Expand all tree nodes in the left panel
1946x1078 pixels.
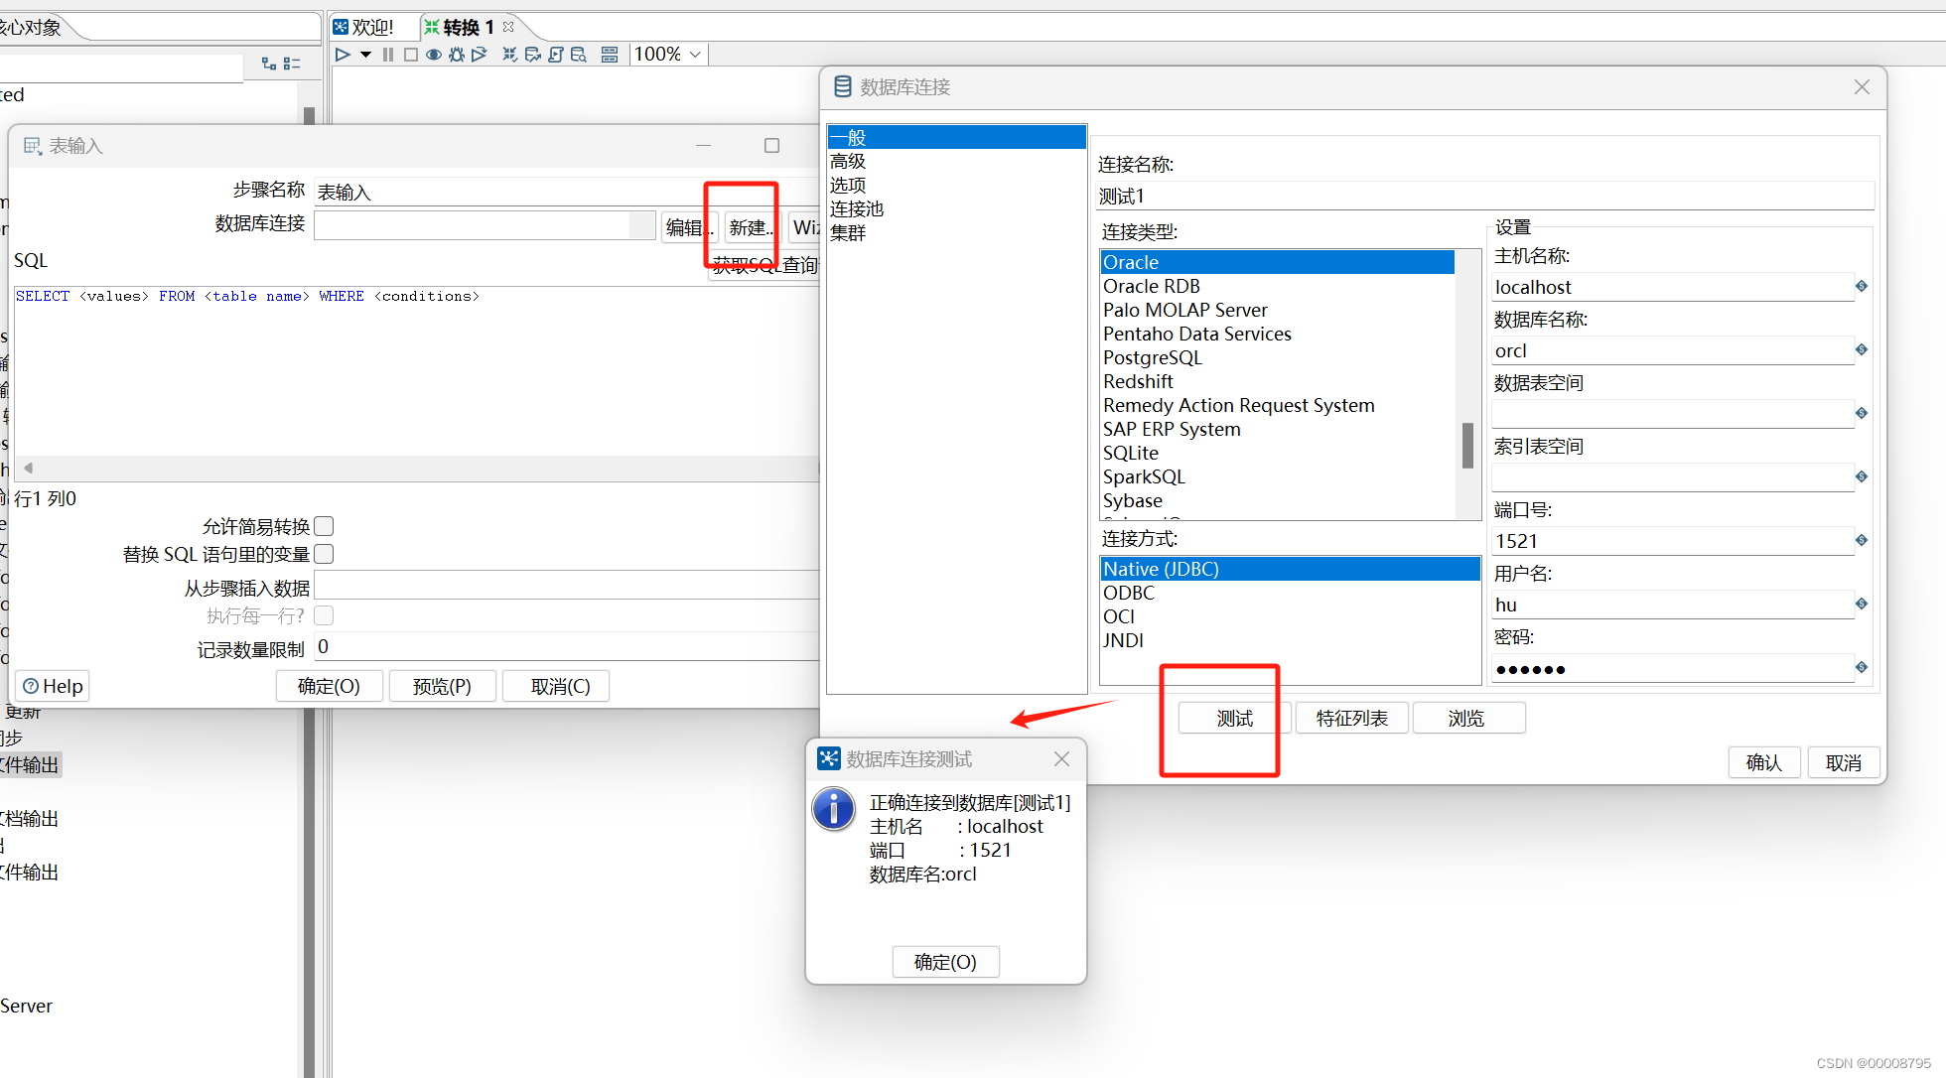pos(269,64)
